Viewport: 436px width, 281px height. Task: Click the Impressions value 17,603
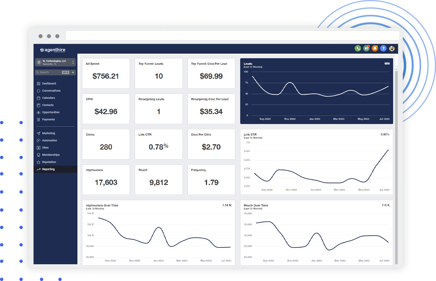(x=106, y=183)
